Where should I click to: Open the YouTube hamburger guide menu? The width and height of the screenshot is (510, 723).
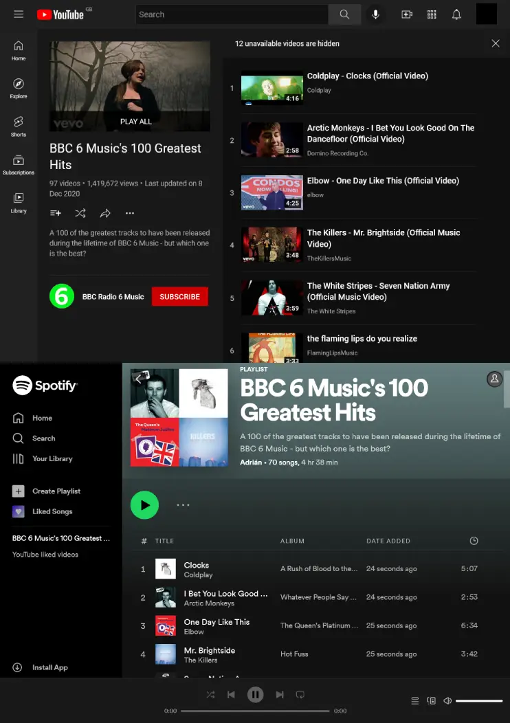point(19,14)
